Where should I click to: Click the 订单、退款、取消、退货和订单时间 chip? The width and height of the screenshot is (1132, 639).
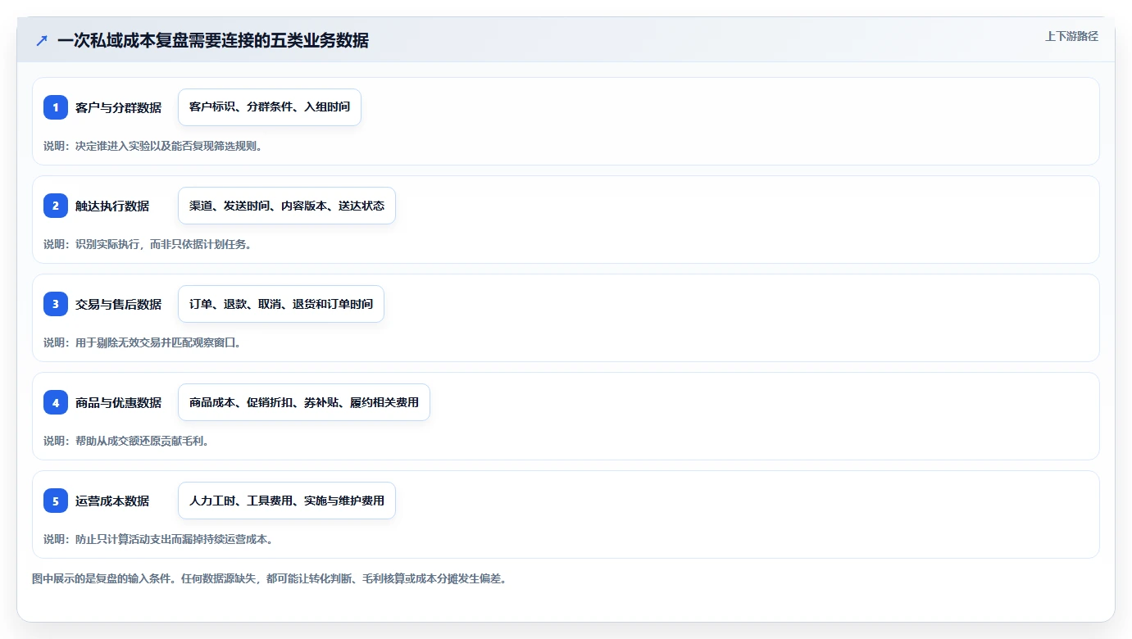(x=281, y=304)
